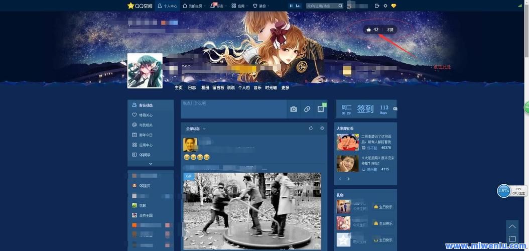This screenshot has width=529, height=251.
Task: Click the blue 2.87G memory monitor widget
Action: pyautogui.click(x=503, y=191)
